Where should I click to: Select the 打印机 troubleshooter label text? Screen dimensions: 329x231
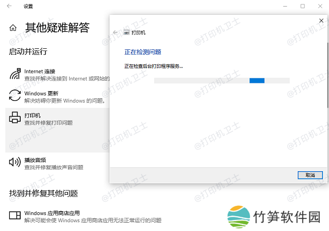pyautogui.click(x=32, y=116)
